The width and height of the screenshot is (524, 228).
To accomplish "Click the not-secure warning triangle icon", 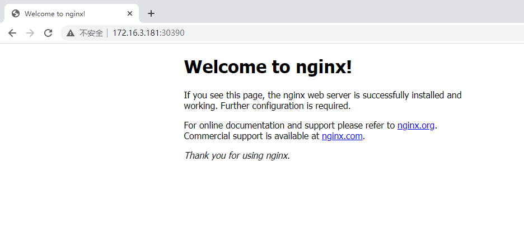I will (x=71, y=33).
